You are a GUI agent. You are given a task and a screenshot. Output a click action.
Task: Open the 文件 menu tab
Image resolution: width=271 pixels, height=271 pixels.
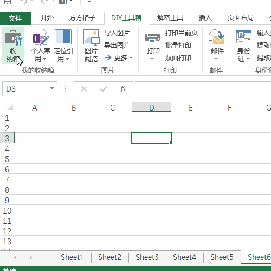(16, 18)
